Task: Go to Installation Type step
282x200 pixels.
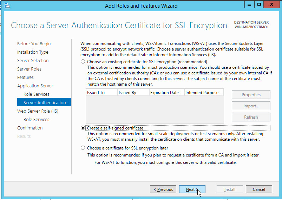Action: [33, 52]
